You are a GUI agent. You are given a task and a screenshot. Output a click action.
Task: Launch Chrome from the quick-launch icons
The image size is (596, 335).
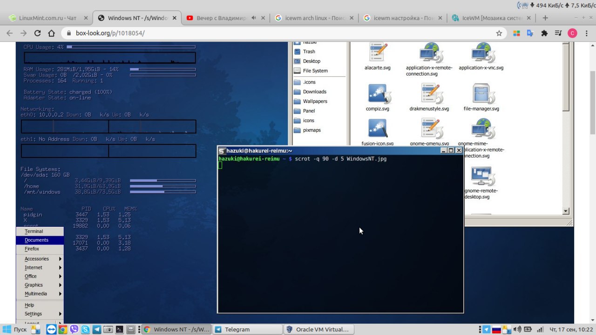point(62,329)
